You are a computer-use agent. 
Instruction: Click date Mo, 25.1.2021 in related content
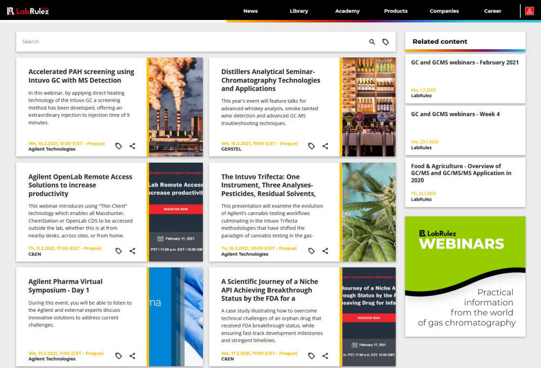pos(424,142)
